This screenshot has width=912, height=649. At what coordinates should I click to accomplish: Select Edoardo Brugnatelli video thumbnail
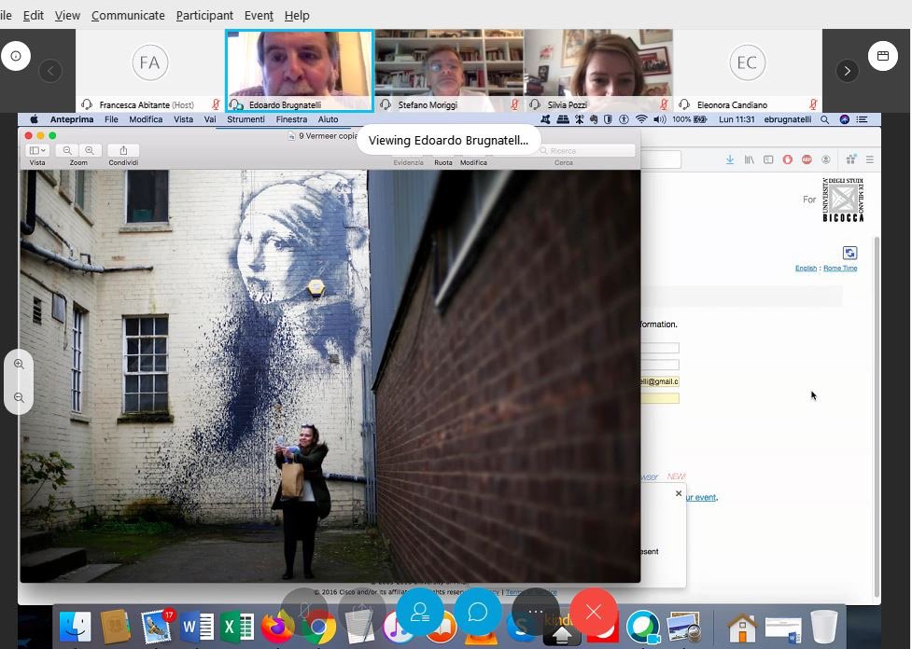click(300, 71)
